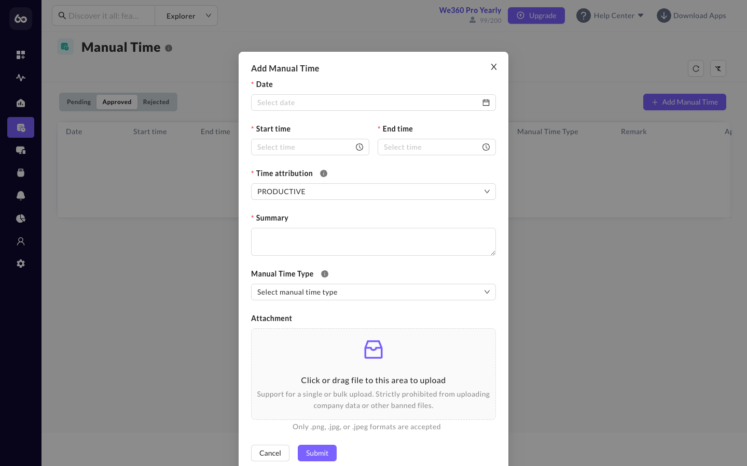747x466 pixels.
Task: Open the activity pulse icon in sidebar
Action: pos(21,78)
